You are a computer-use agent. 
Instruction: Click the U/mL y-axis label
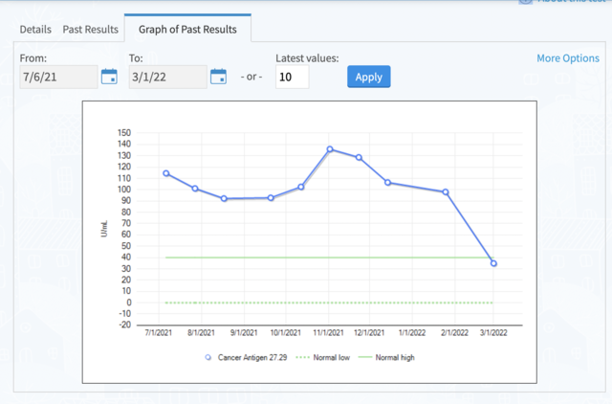tap(104, 229)
